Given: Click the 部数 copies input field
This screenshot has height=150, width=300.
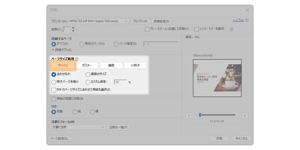Looking at the screenshot, I should click(x=66, y=30).
